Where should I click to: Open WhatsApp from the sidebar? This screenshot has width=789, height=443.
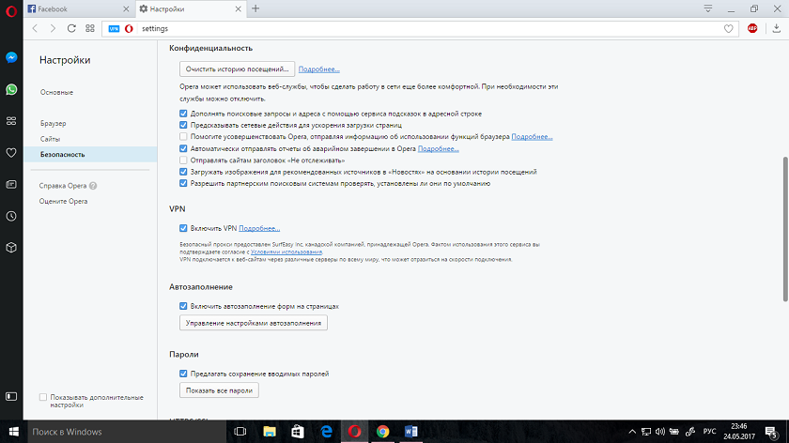[10, 89]
